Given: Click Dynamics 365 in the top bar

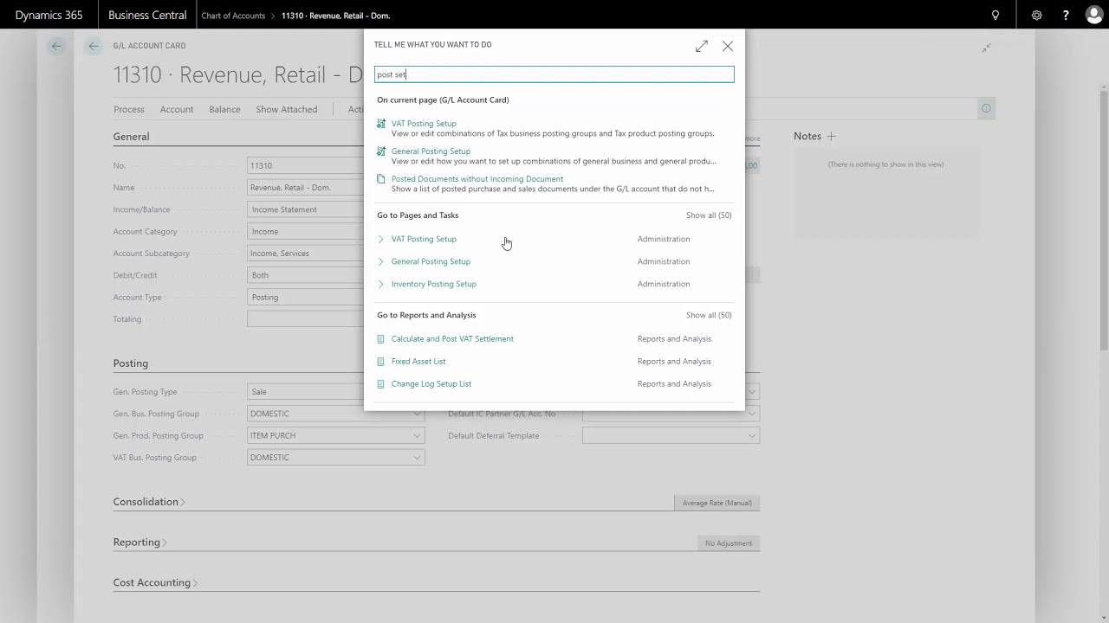Looking at the screenshot, I should 49,16.
